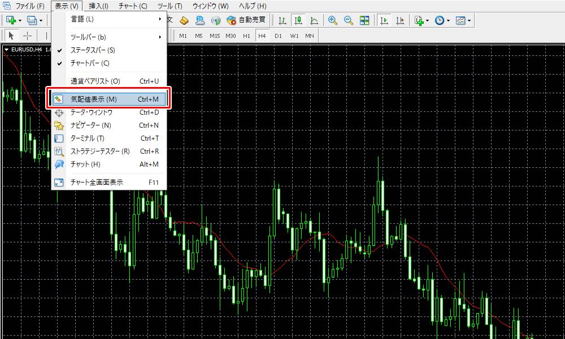Uncheck ステータスバー (S) in the menu
This screenshot has width=565, height=339.
coord(93,50)
